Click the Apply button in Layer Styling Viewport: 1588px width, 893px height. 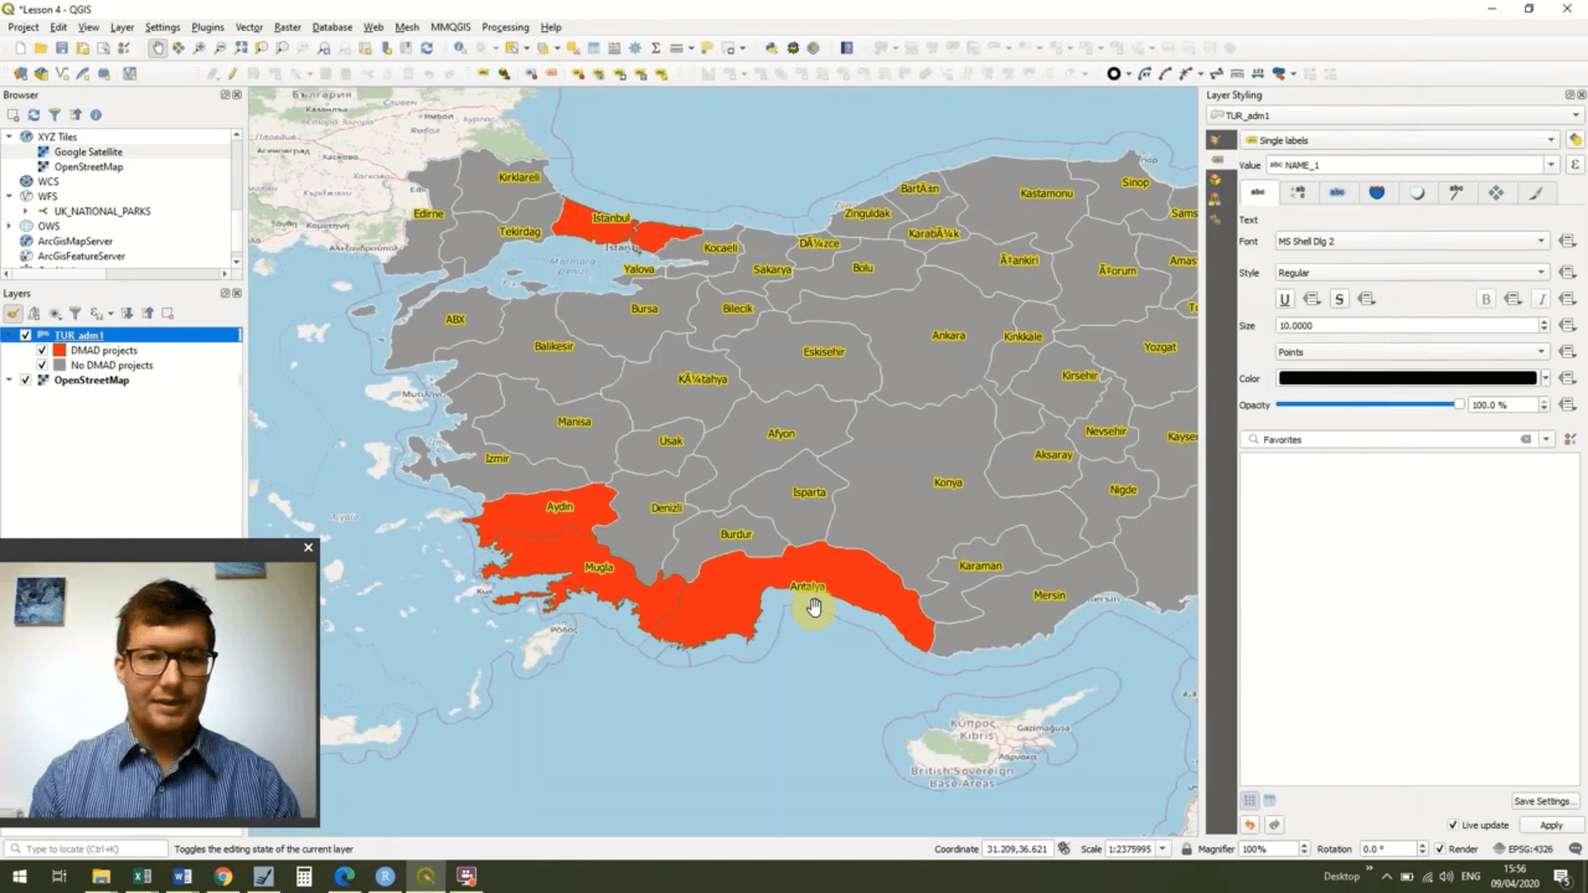point(1551,824)
